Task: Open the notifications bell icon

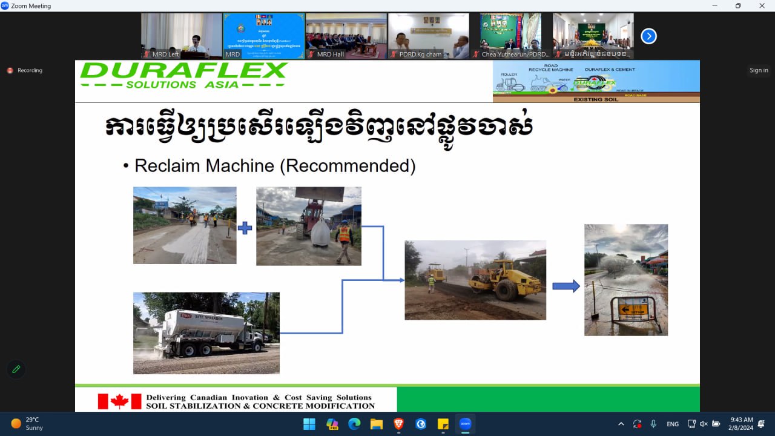Action: (761, 424)
